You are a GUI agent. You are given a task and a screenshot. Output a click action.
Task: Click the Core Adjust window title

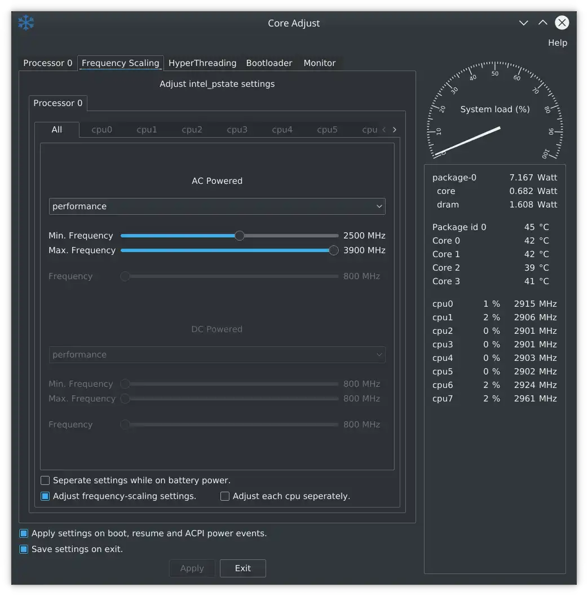click(x=294, y=23)
